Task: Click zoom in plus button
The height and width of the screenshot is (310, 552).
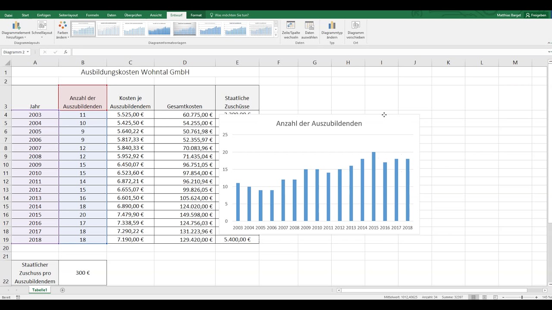Action: [x=537, y=298]
